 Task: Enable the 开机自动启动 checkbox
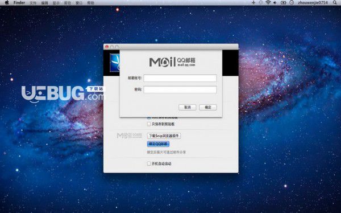(x=149, y=163)
